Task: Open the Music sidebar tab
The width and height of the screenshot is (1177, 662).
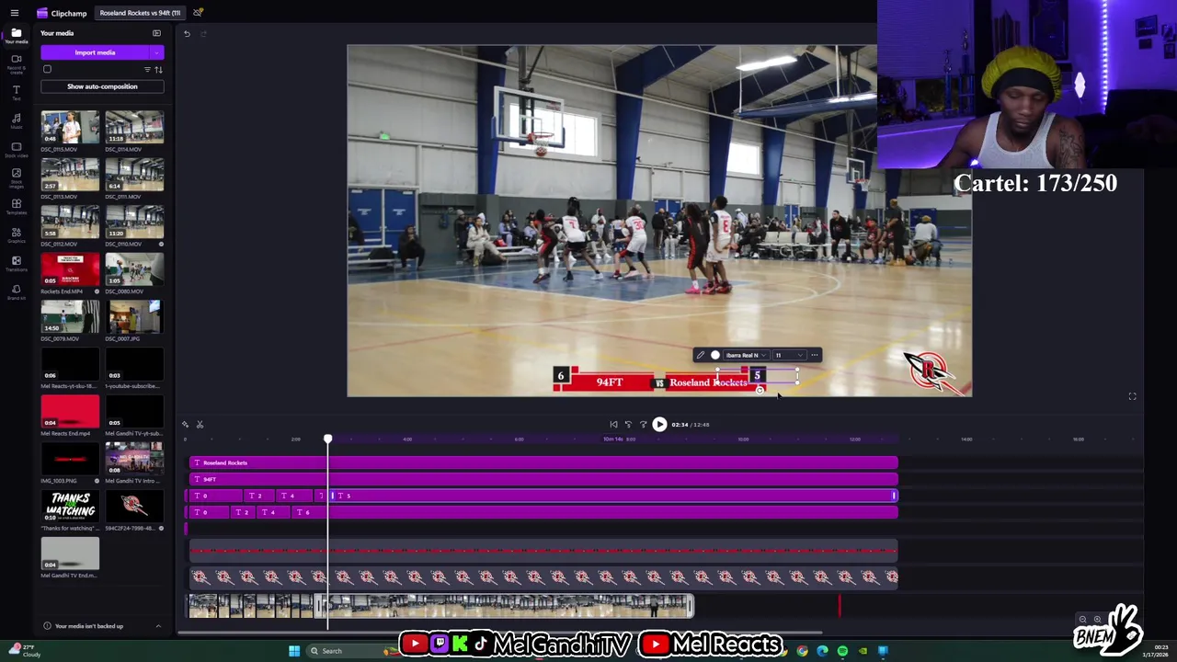Action: coord(16,120)
